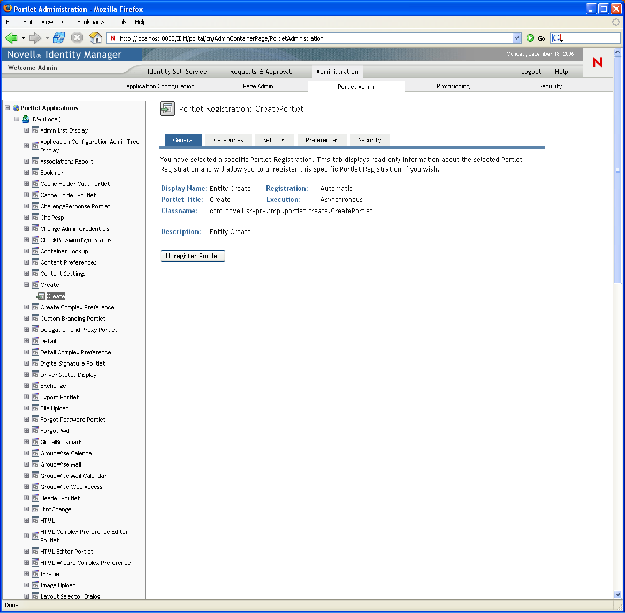Click the Portlet Registration header icon
This screenshot has height=613, width=625.
(x=167, y=108)
